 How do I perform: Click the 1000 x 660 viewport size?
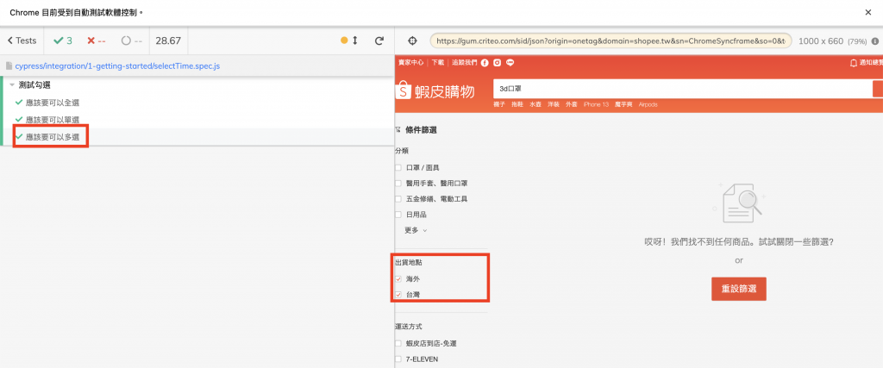pos(821,41)
